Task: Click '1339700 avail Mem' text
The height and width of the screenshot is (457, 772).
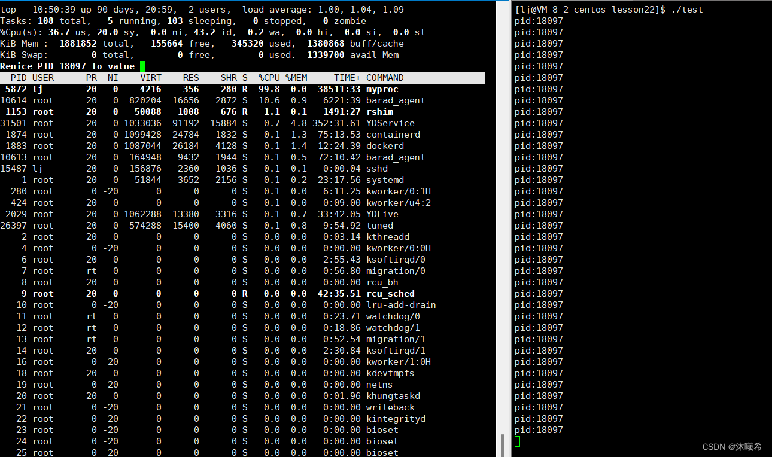Action: (x=352, y=55)
